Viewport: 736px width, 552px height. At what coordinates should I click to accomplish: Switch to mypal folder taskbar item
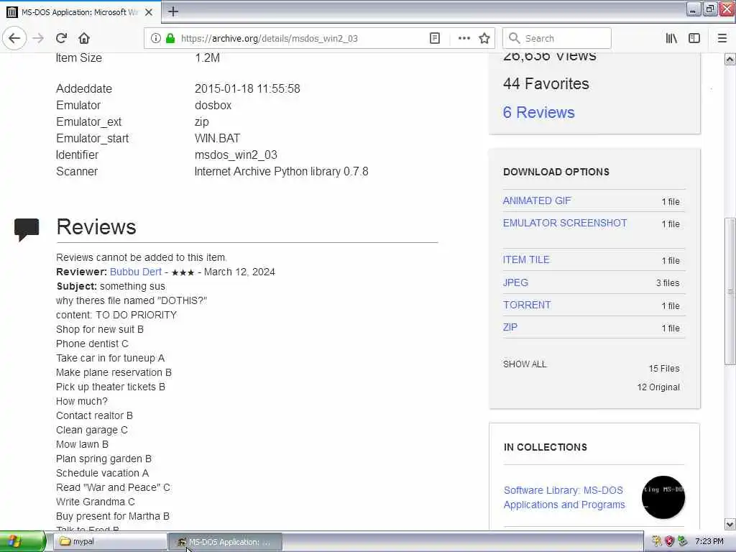point(110,542)
